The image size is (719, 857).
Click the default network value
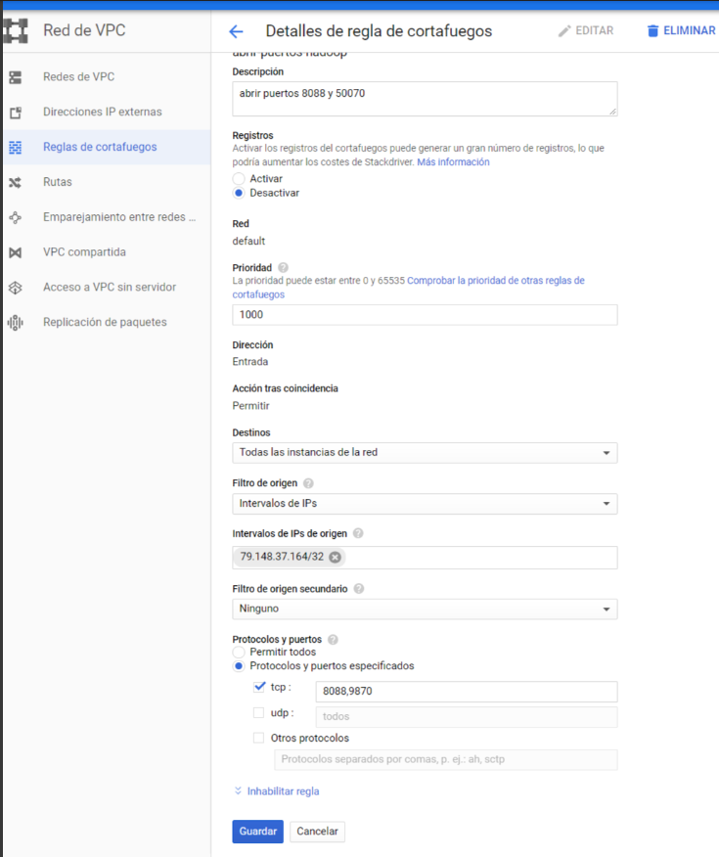pyautogui.click(x=248, y=241)
